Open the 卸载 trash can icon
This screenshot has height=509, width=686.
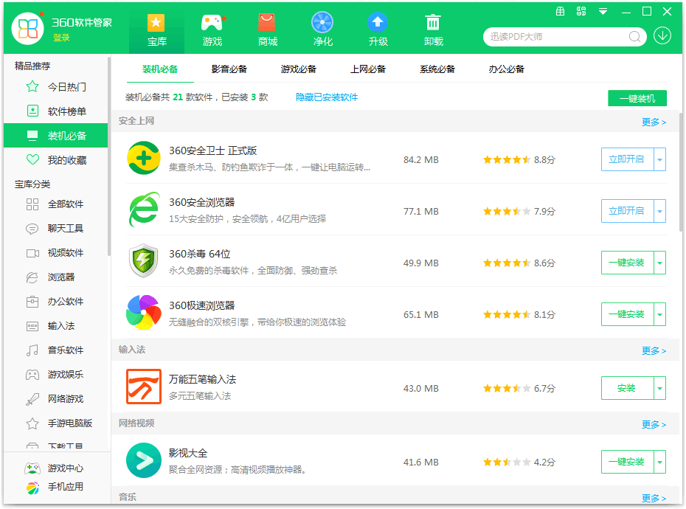[x=433, y=23]
